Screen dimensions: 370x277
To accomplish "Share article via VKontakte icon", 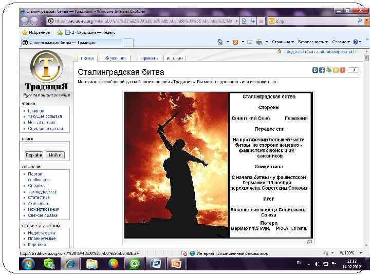I will [315, 70].
